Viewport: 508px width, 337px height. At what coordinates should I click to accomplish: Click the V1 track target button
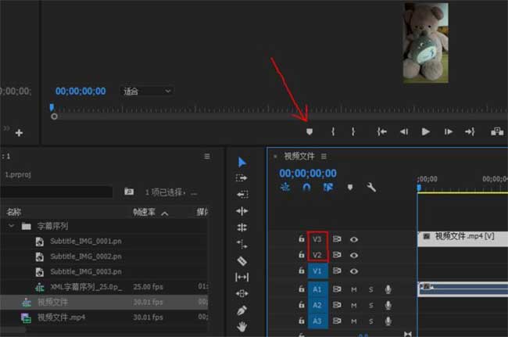point(317,271)
